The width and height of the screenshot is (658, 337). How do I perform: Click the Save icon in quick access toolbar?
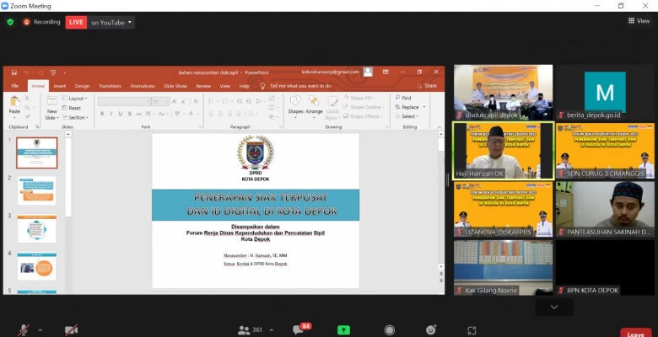pyautogui.click(x=14, y=72)
